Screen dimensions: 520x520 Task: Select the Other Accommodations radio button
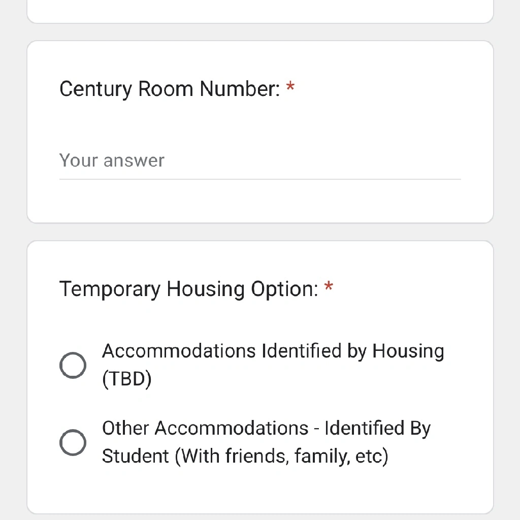[x=73, y=442]
